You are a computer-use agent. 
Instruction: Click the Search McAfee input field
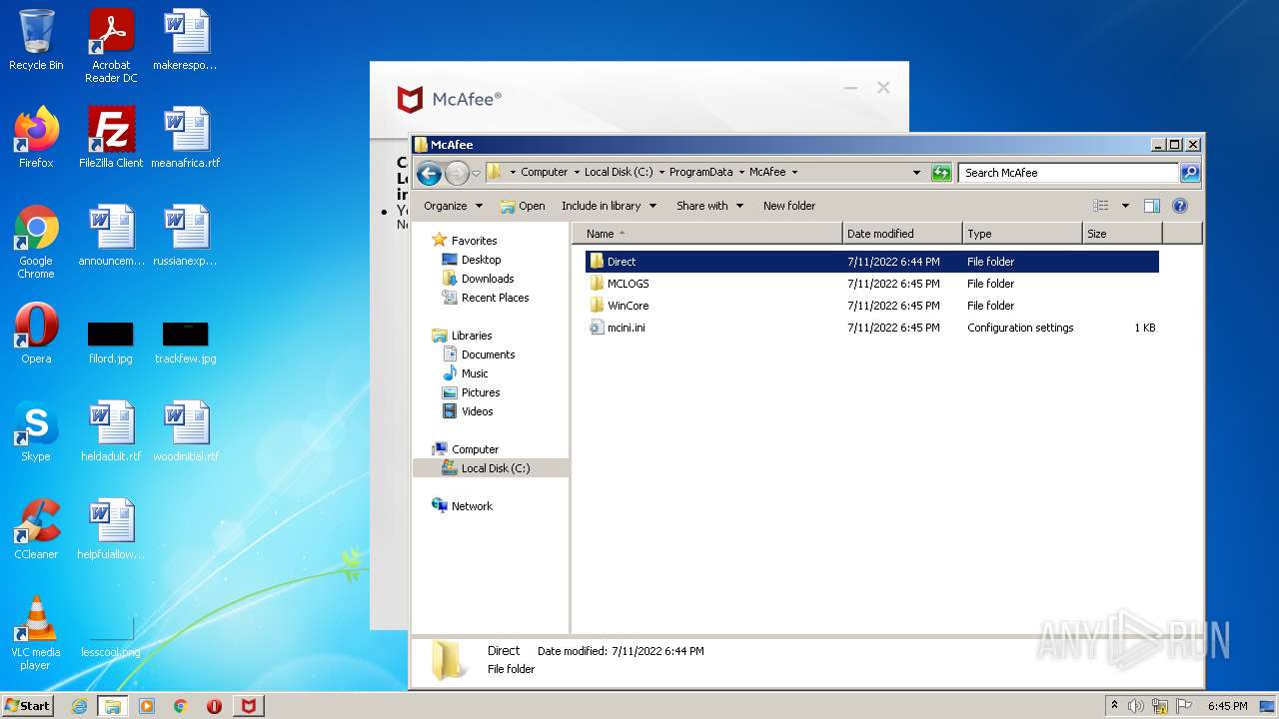tap(1068, 173)
